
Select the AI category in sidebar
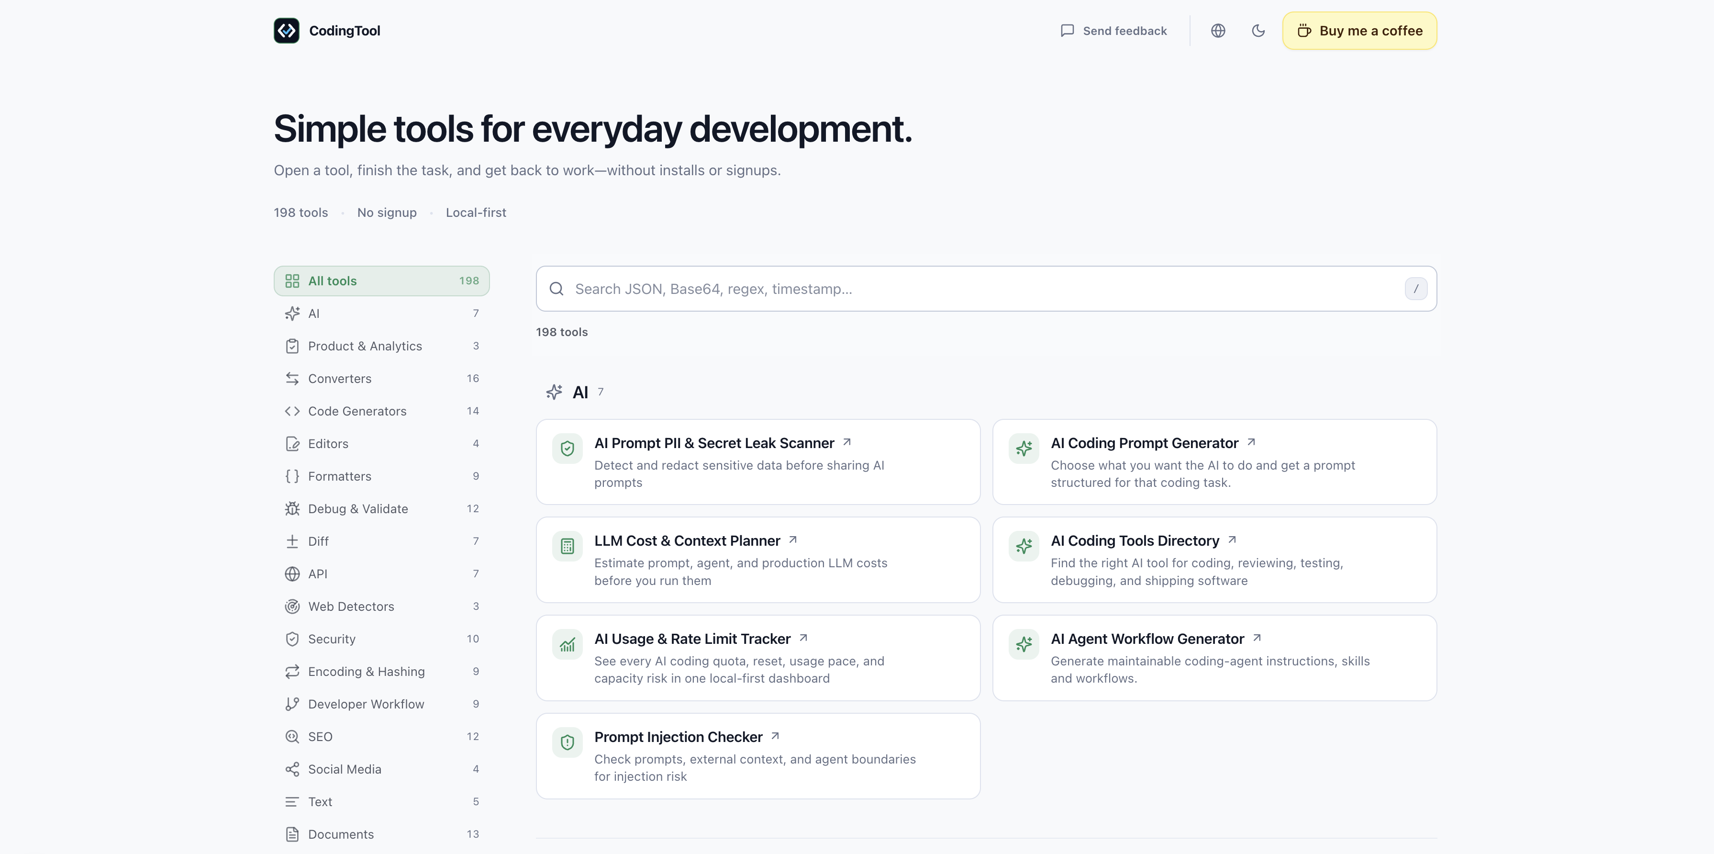coord(381,314)
